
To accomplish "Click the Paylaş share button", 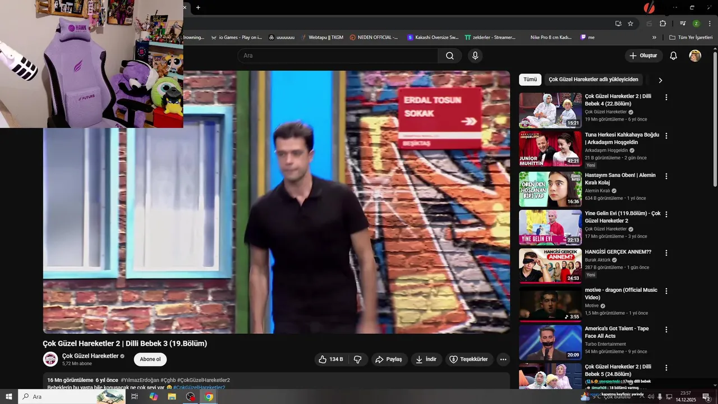I will coord(389,359).
